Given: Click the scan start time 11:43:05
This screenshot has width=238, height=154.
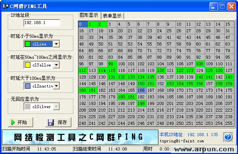Looking at the screenshot, I should coord(46,149).
